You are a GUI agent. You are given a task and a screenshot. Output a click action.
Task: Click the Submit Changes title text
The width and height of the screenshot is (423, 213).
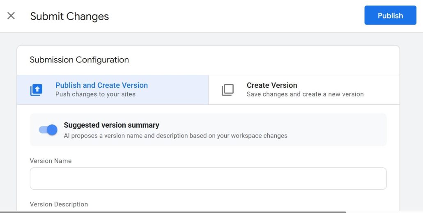69,16
